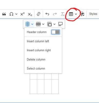Click the remove formatting icon
The width and height of the screenshot is (99, 103).
click(63, 14)
